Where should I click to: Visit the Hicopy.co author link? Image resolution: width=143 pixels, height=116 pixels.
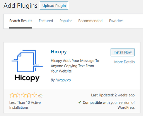pos(63,80)
